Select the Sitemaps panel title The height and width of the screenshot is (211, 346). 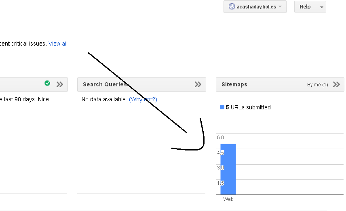[234, 84]
